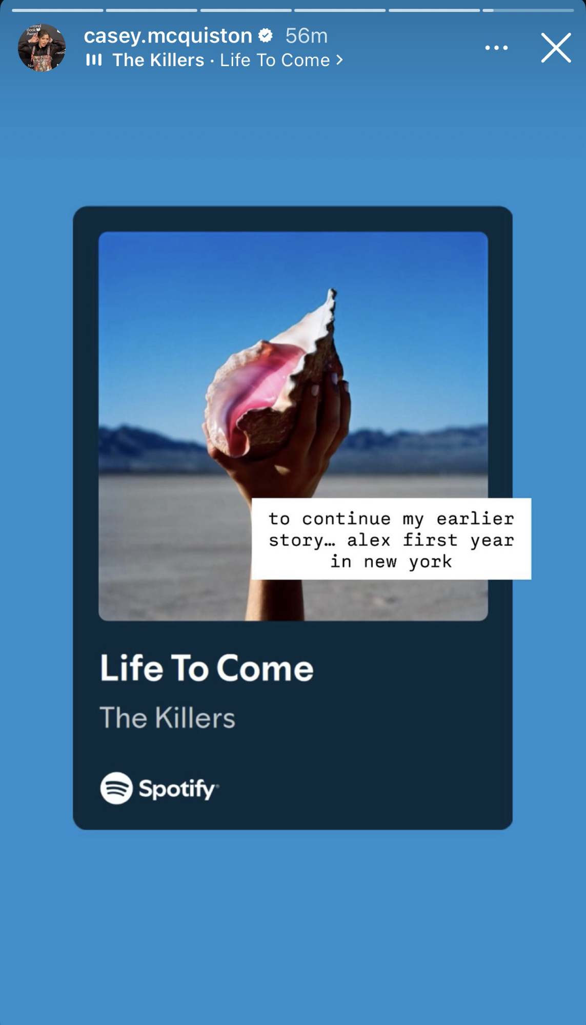The width and height of the screenshot is (586, 1025).
Task: Expand the Life To Come song chevron
Action: point(339,60)
